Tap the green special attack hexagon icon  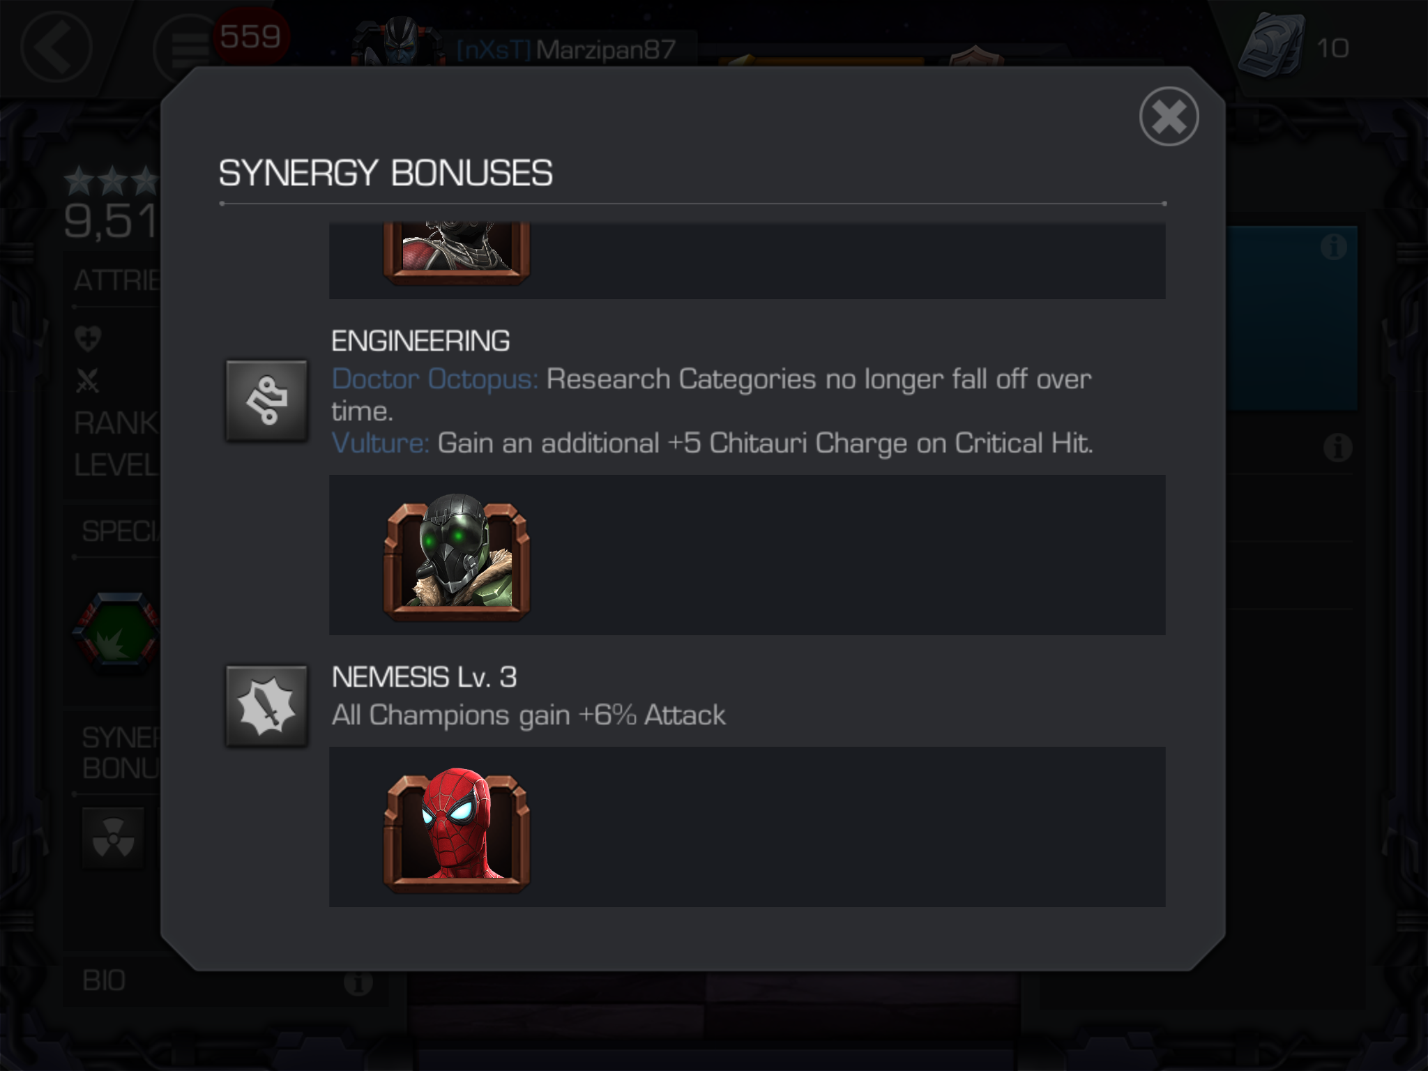pyautogui.click(x=117, y=632)
